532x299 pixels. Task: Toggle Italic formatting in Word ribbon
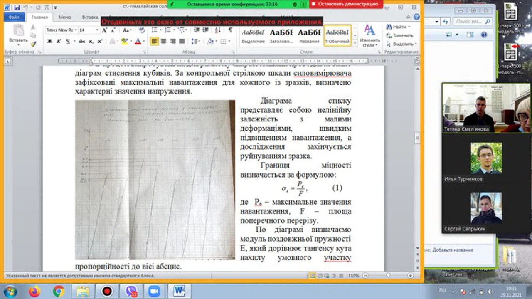pos(59,41)
